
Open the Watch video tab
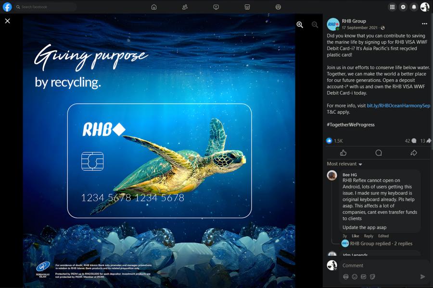tap(216, 7)
